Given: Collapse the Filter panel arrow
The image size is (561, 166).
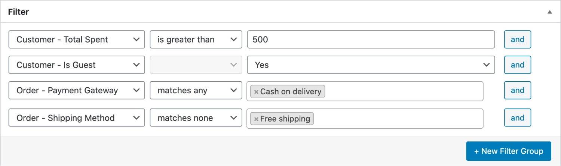Looking at the screenshot, I should 549,12.
